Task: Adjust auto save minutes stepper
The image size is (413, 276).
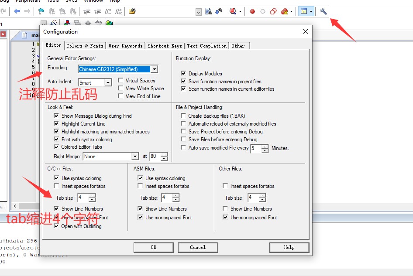Action: click(265, 149)
